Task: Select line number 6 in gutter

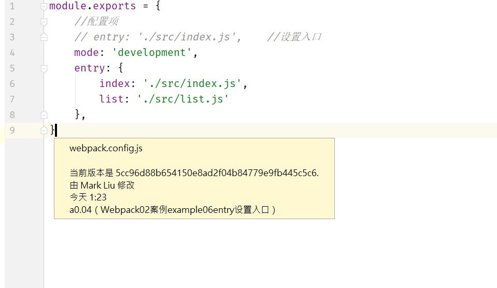Action: click(12, 83)
